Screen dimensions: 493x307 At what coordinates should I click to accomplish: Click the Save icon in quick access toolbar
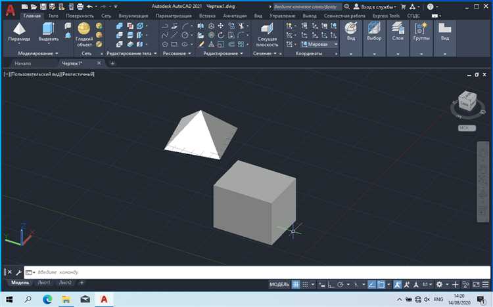click(43, 7)
